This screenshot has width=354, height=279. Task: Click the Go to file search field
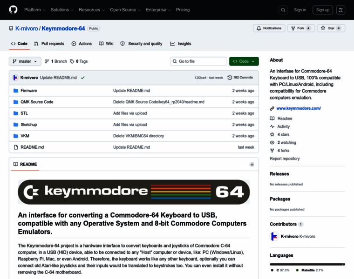click(x=199, y=61)
